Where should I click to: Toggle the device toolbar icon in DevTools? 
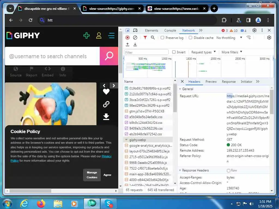tap(135, 30)
